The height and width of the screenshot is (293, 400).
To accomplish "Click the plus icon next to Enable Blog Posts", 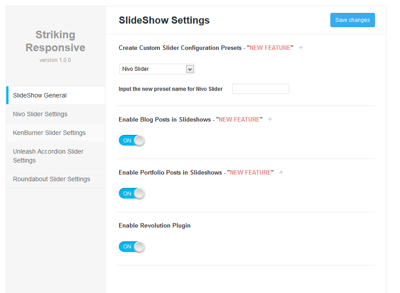I will click(270, 119).
